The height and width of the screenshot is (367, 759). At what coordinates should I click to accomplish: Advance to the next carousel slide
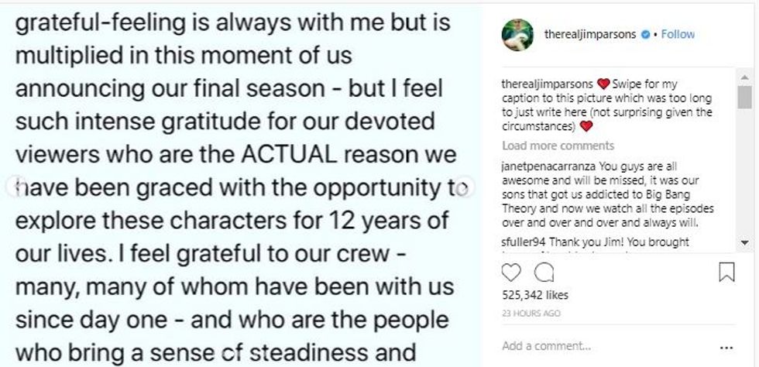coord(465,186)
